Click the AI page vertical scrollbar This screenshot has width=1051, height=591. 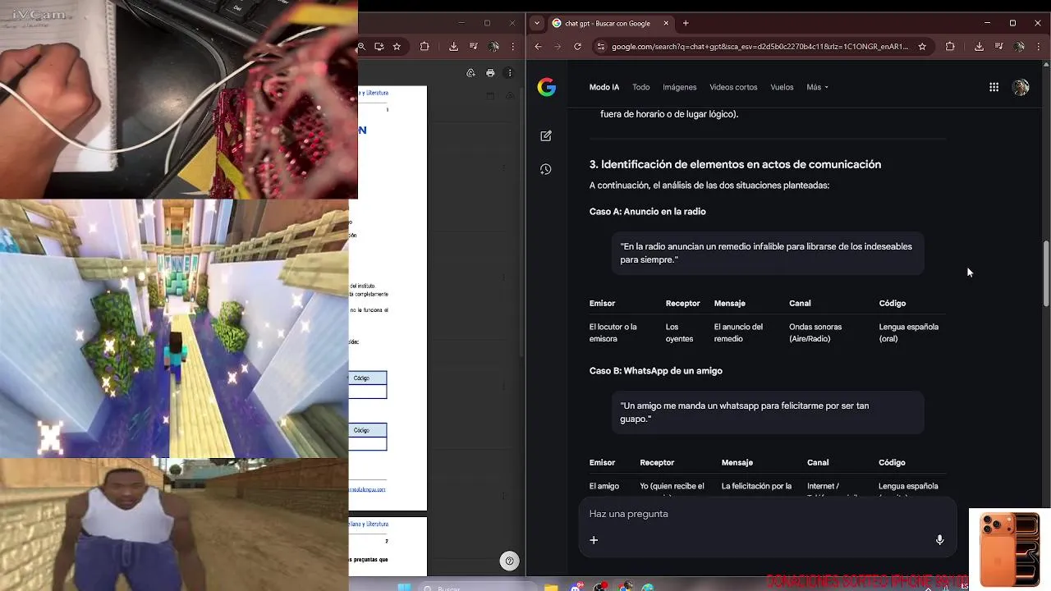point(1046,273)
